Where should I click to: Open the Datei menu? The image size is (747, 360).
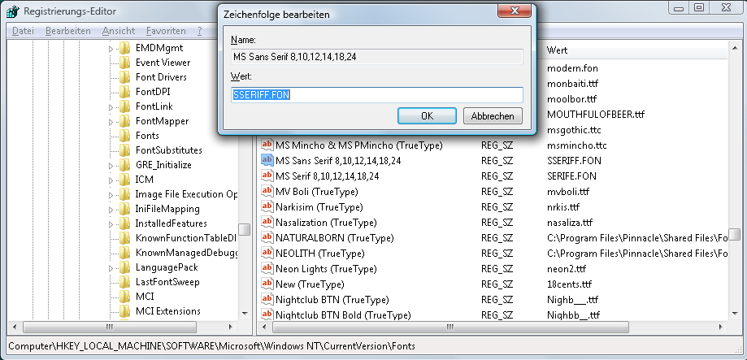pos(24,31)
